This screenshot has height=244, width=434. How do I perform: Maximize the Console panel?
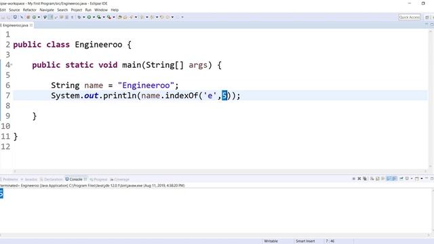pos(432,178)
